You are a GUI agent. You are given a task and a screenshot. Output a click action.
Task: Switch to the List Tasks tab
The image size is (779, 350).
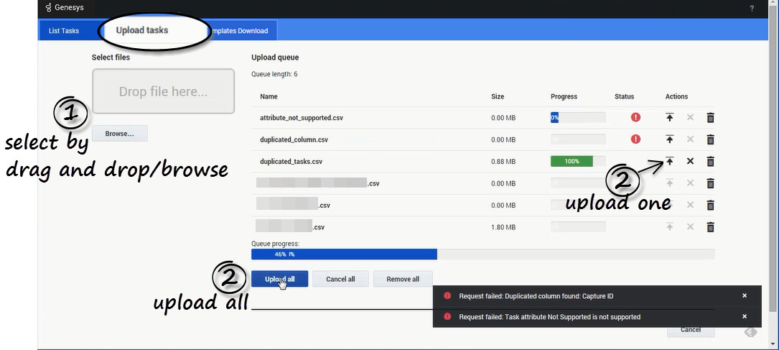64,31
